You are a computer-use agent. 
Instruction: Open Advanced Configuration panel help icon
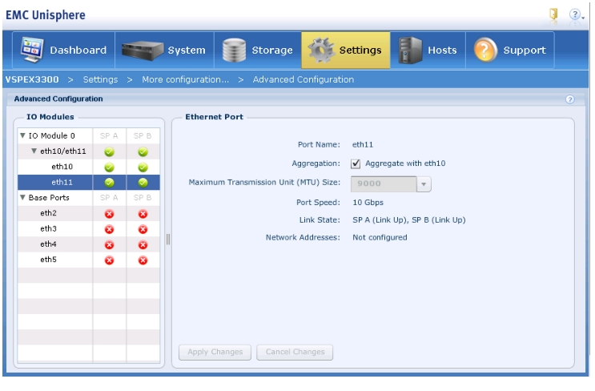(569, 99)
